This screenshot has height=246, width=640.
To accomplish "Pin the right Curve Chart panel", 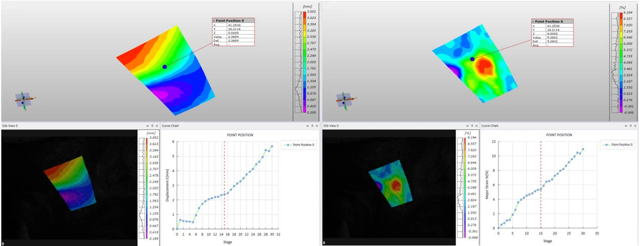I will pyautogui.click(x=630, y=126).
